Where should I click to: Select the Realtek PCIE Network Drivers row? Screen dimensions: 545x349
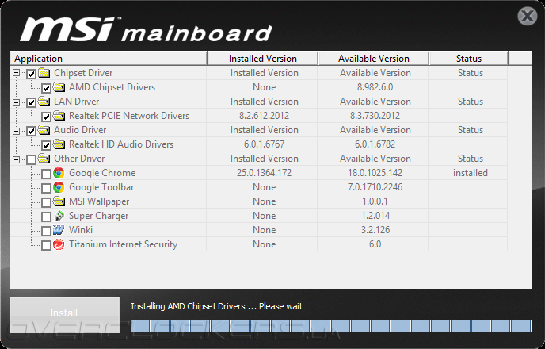coord(129,116)
